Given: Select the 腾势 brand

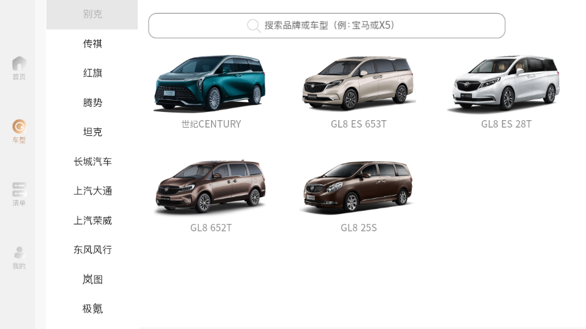Looking at the screenshot, I should point(92,103).
